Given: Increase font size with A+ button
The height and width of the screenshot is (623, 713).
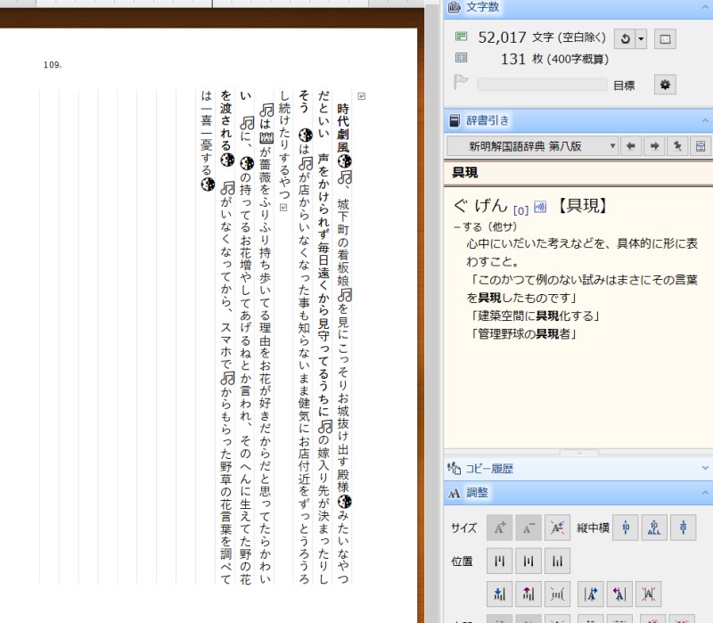Looking at the screenshot, I should point(499,528).
